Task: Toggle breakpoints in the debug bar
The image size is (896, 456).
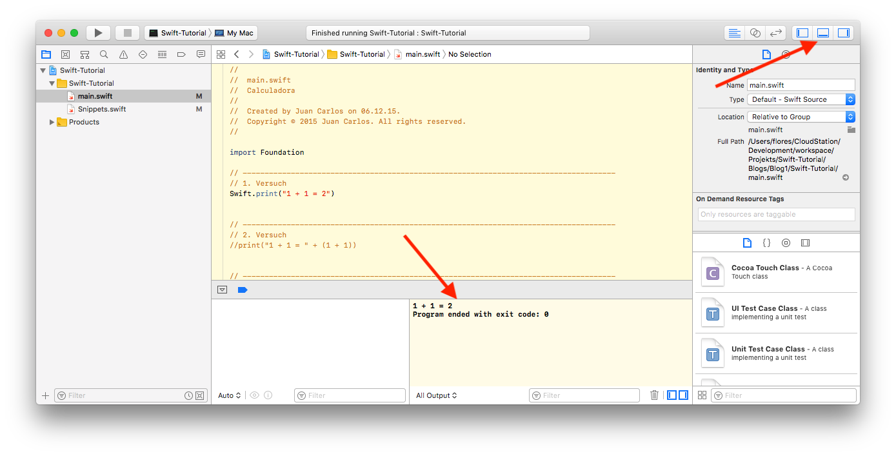Action: coord(243,290)
